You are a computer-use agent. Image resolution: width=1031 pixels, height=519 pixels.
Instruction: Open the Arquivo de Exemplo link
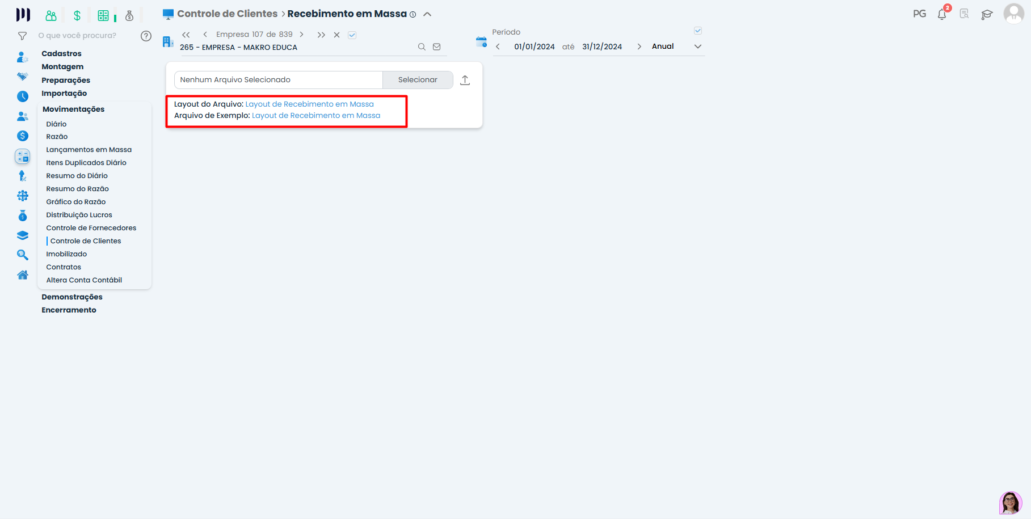(316, 116)
